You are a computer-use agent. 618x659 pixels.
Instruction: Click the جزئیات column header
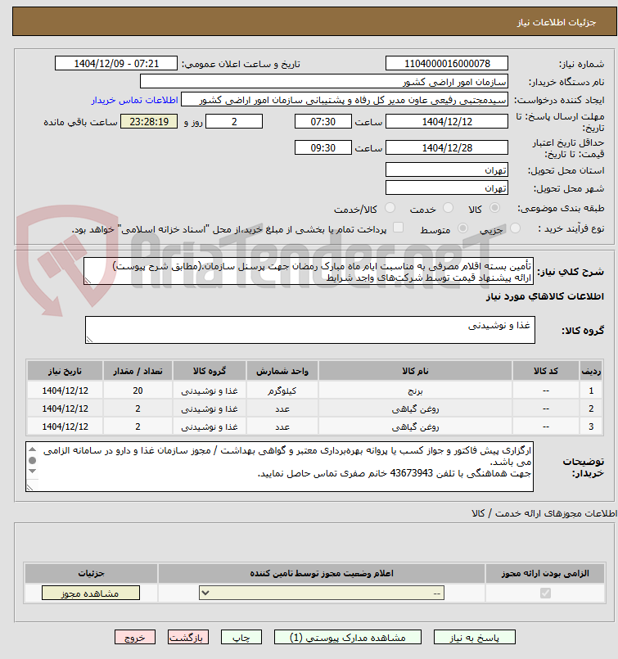pyautogui.click(x=91, y=573)
